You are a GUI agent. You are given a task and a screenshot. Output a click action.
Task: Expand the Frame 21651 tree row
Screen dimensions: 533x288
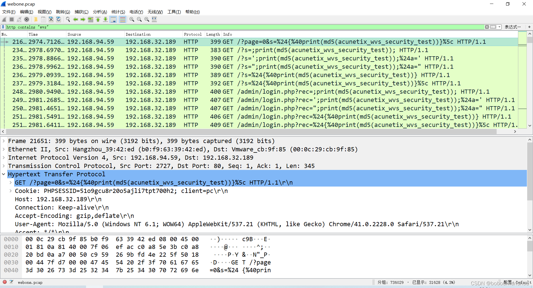pos(4,141)
